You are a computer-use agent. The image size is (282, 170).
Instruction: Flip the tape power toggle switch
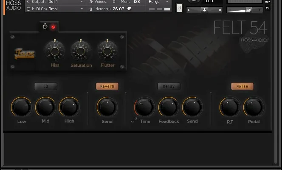(45, 27)
